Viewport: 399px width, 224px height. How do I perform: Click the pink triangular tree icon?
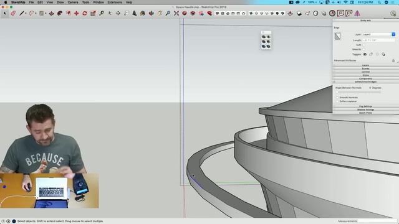point(357,13)
